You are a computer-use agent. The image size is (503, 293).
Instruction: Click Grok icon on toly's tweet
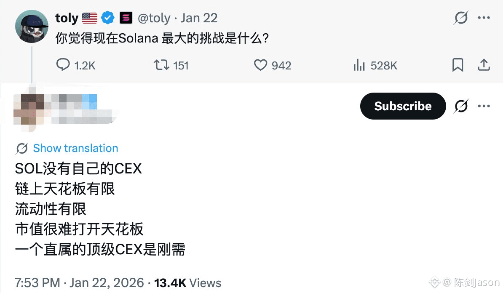[461, 18]
